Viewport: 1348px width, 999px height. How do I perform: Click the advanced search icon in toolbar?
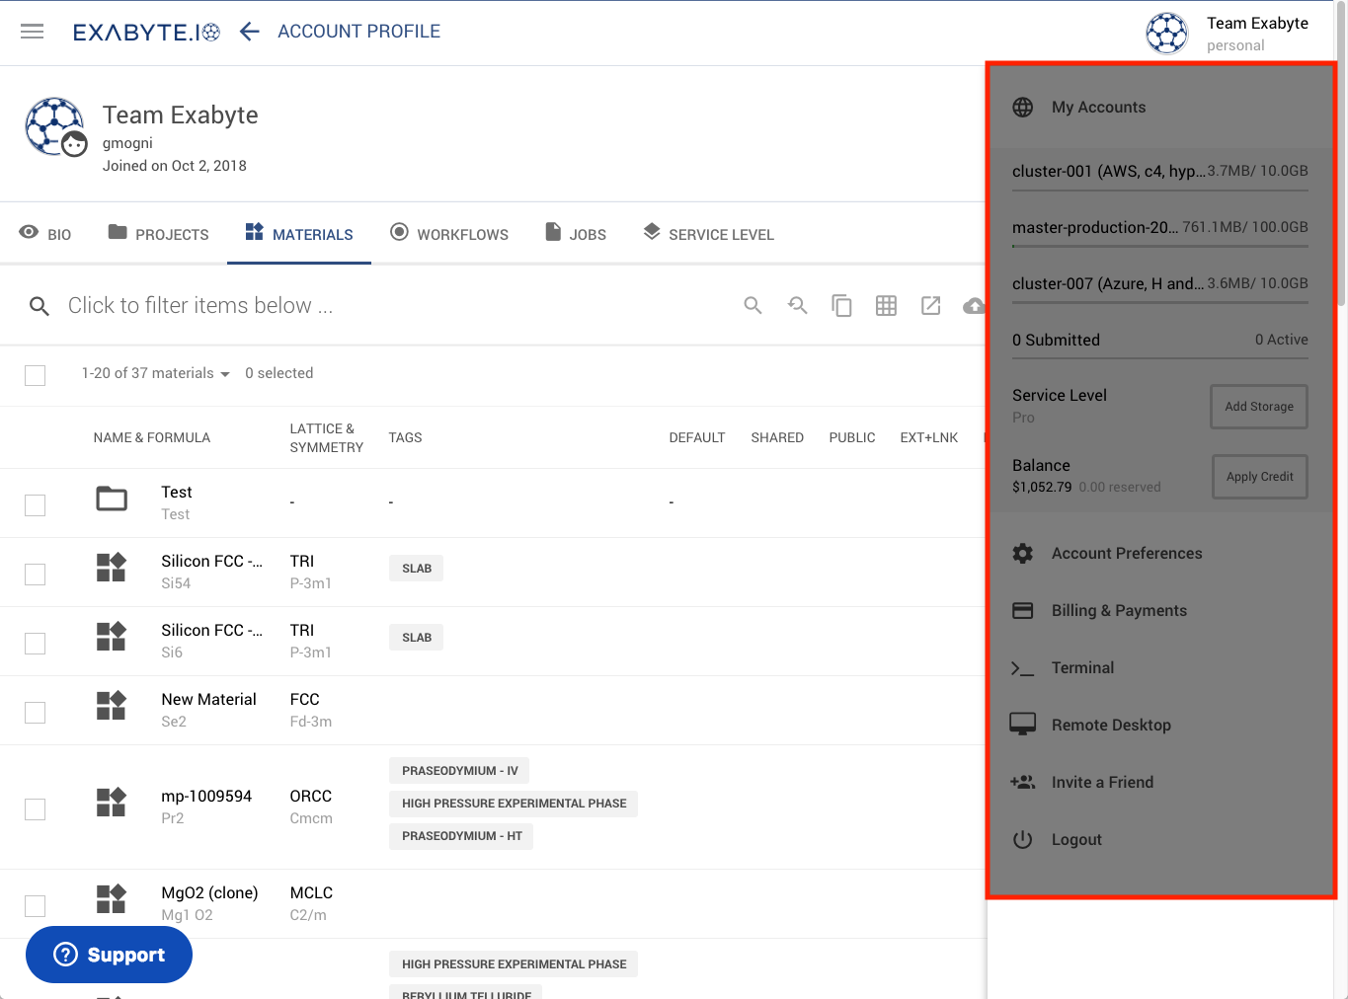pyautogui.click(x=797, y=306)
